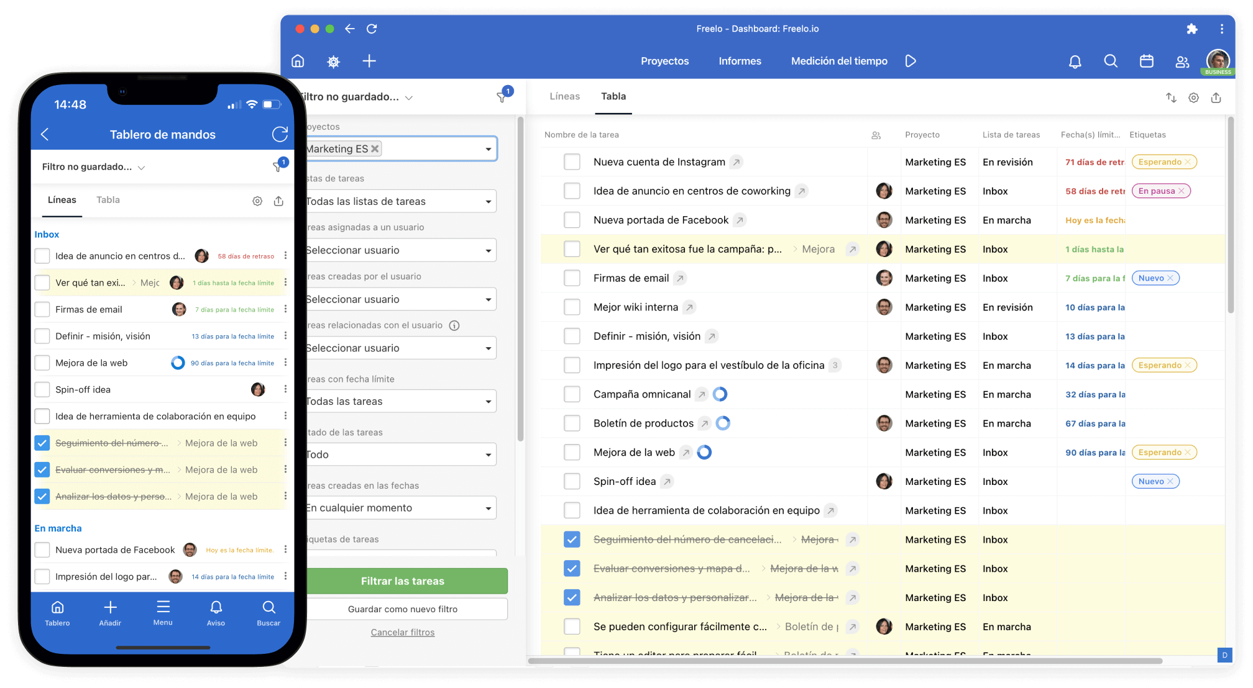Select the desktop Tabla tab
This screenshot has height=688, width=1253.
coord(613,96)
